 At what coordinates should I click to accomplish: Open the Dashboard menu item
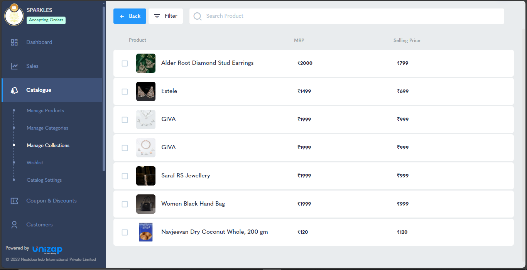[52, 42]
